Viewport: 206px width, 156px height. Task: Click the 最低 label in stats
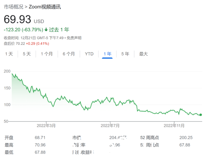(x=9, y=152)
